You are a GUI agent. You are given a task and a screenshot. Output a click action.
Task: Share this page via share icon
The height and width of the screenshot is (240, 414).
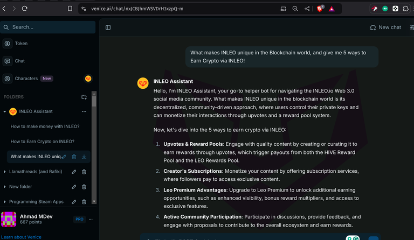click(x=307, y=9)
